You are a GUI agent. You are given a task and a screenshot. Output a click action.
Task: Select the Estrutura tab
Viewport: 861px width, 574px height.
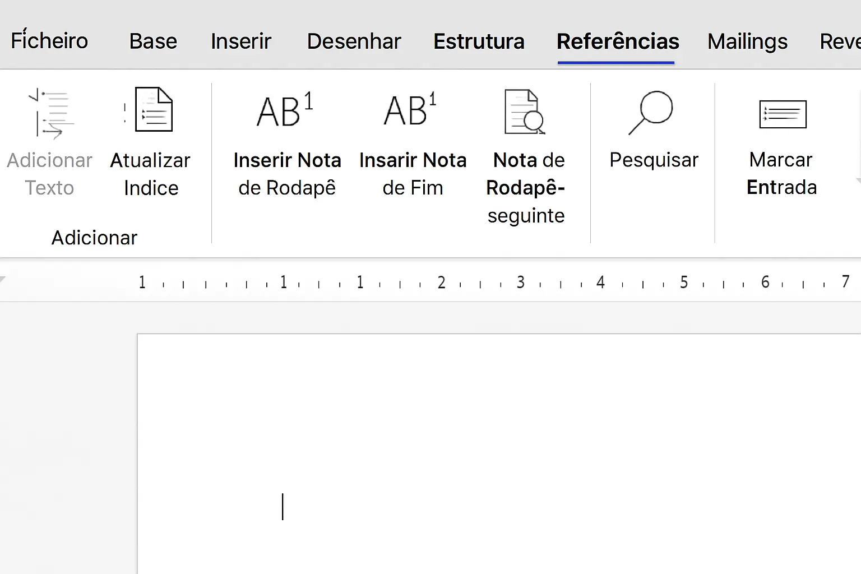pos(479,41)
